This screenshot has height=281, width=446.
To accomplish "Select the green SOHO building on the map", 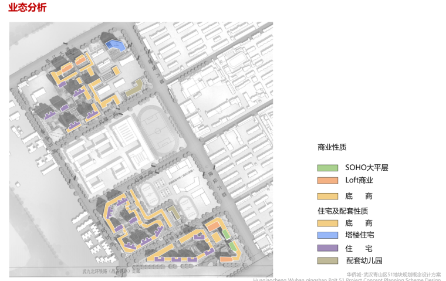I will click(227, 233).
